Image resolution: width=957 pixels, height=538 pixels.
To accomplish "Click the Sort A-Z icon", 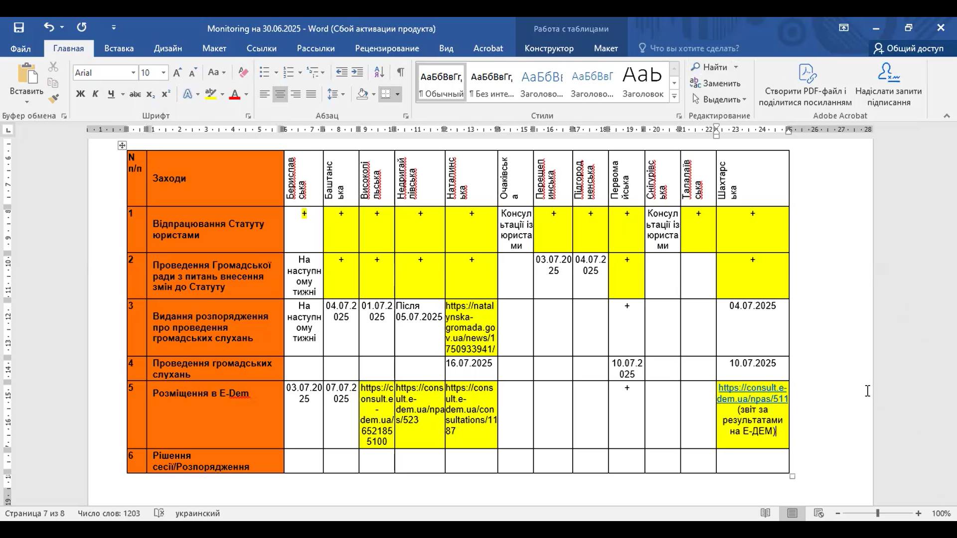I will click(x=379, y=73).
